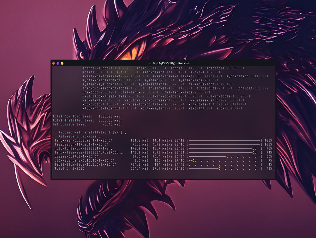Click the systemd-libs-254.3-1 package entry
316x238 pixels.
[198, 80]
